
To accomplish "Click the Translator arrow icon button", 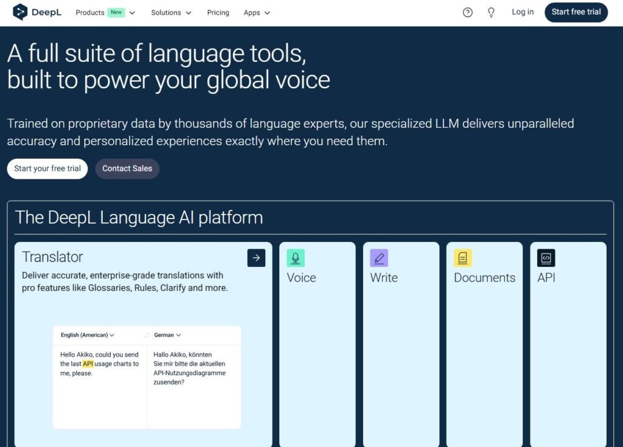I will [256, 258].
